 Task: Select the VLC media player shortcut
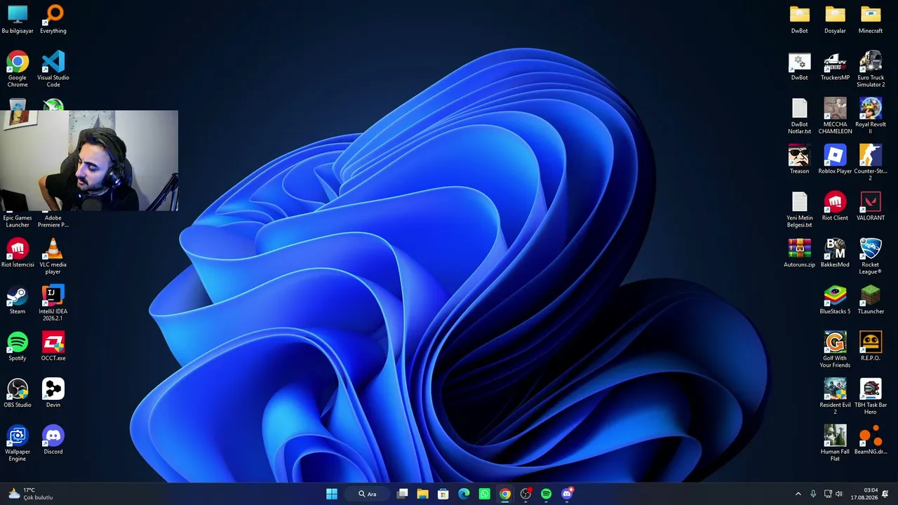[53, 257]
